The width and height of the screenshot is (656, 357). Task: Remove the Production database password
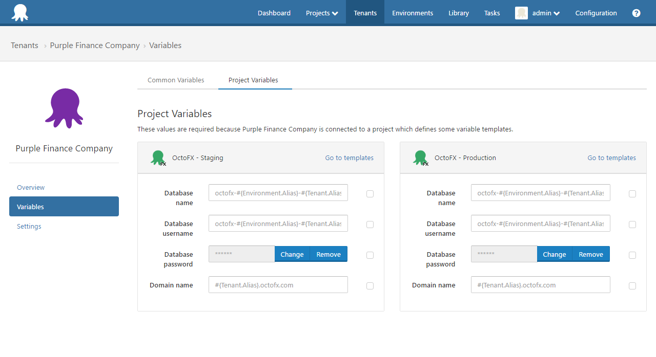coord(590,254)
